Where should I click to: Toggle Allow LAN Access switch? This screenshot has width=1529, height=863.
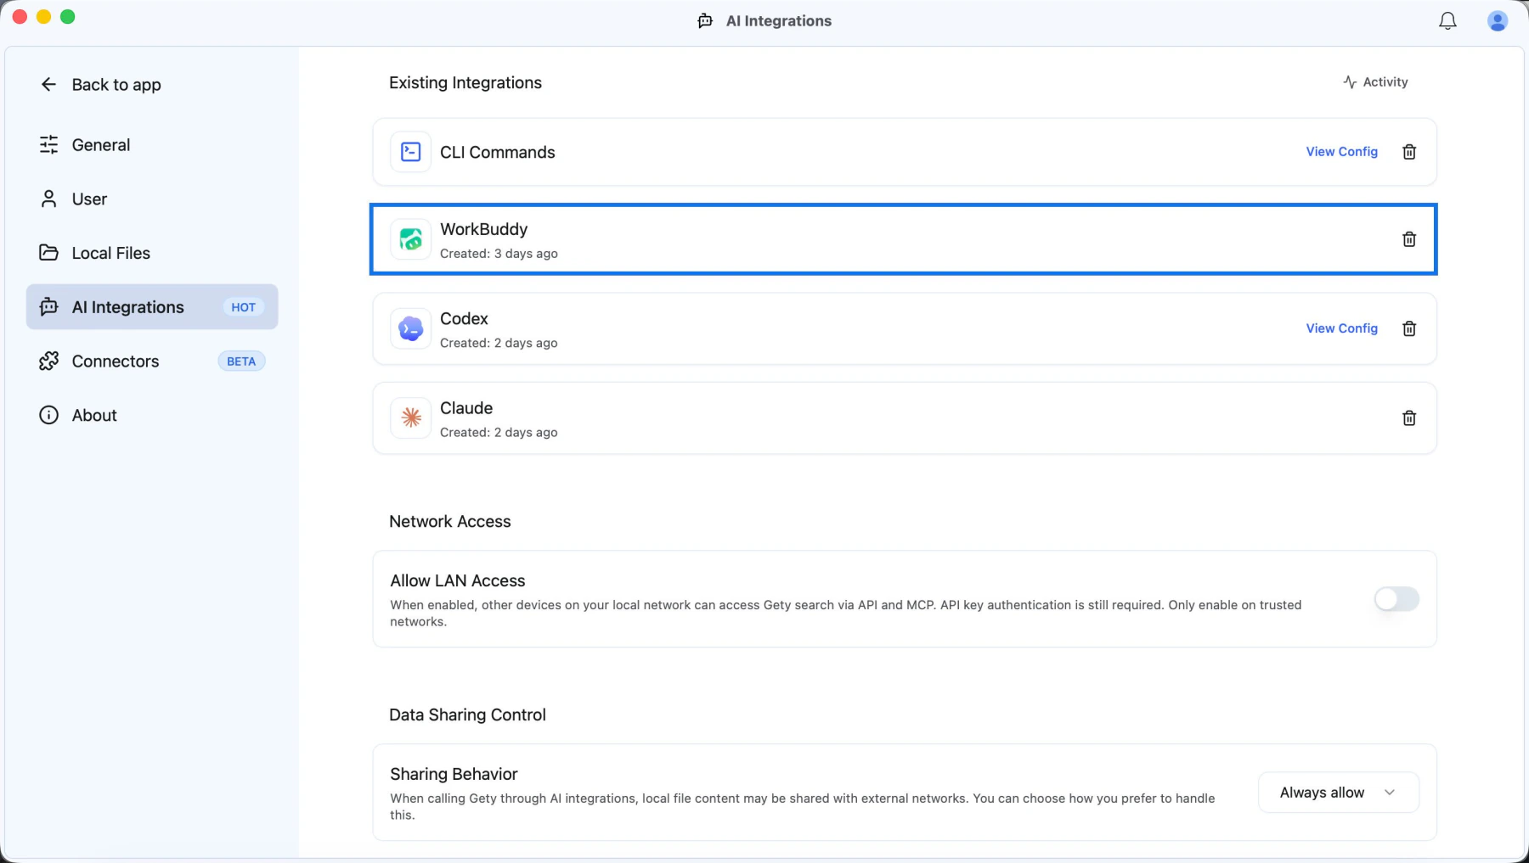pyautogui.click(x=1396, y=599)
